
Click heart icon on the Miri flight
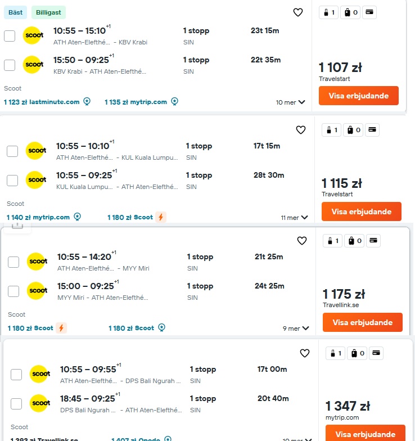(301, 241)
